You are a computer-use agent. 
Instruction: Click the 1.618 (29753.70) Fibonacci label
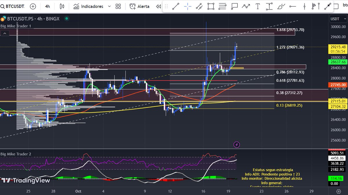coord(290,30)
